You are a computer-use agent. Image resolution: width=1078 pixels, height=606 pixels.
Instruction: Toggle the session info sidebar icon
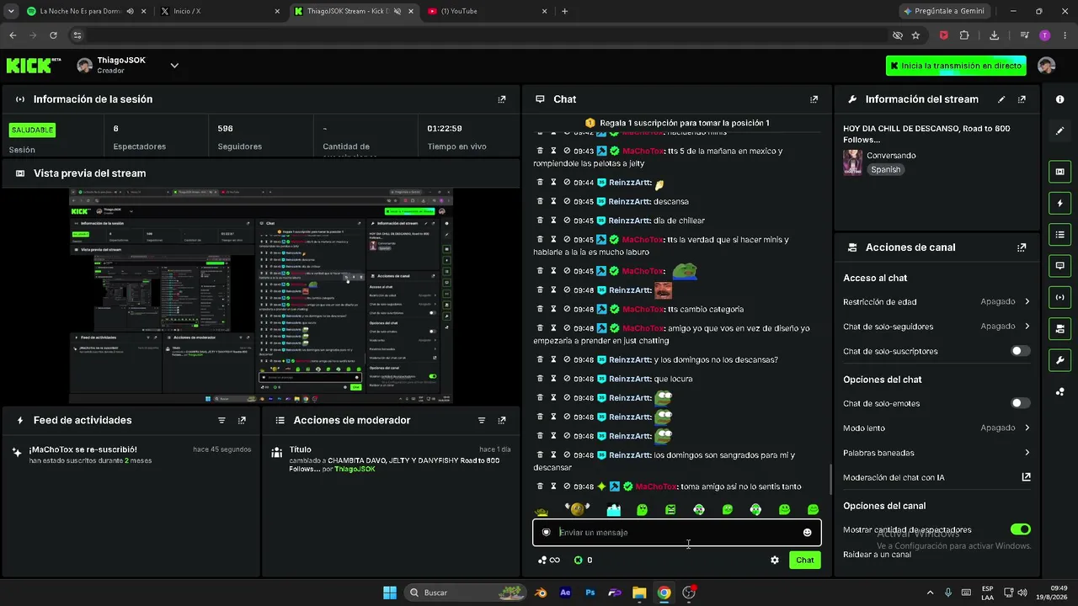(x=1059, y=297)
